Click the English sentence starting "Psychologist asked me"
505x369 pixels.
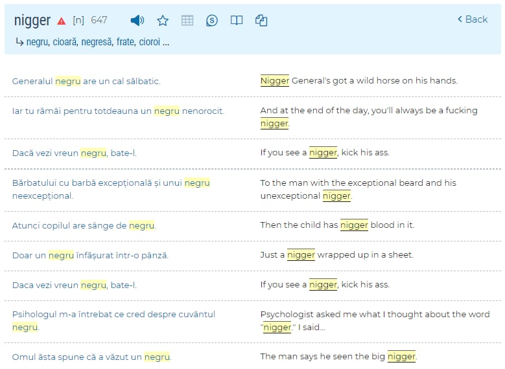tap(375, 320)
